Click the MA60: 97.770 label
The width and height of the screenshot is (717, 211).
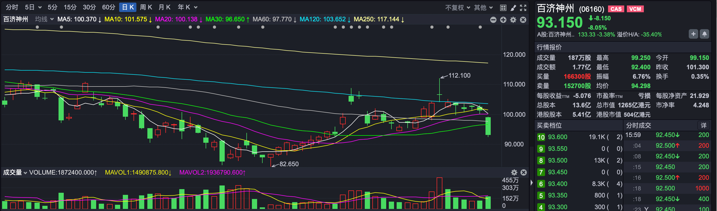click(274, 19)
